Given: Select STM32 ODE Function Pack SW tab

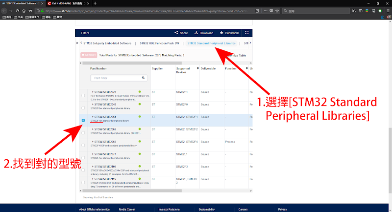Looking at the screenshot, I should (x=160, y=43).
